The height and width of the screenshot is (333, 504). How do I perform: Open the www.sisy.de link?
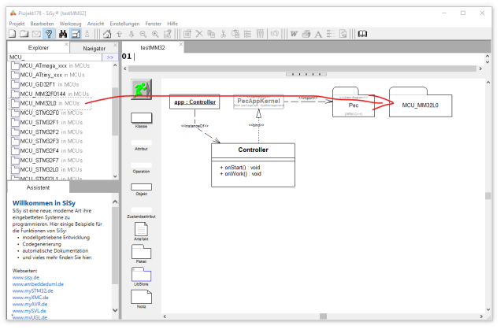pyautogui.click(x=27, y=277)
